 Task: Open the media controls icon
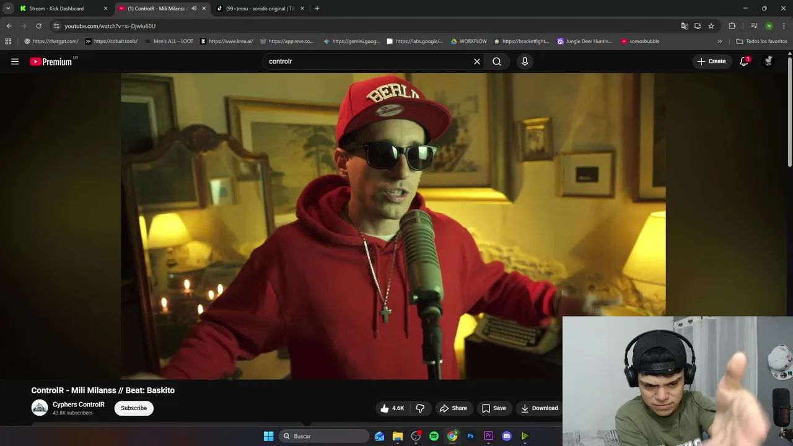[754, 26]
